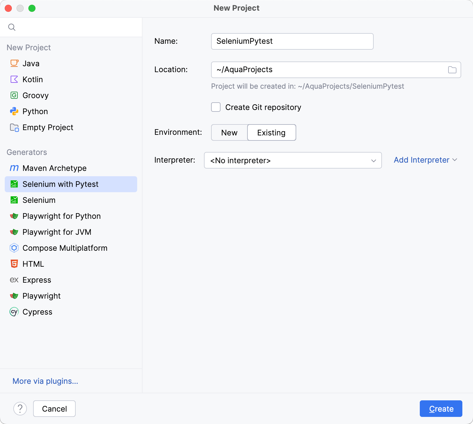
Task: Click the Compose Multiplatform hexagon icon
Action: pos(14,248)
